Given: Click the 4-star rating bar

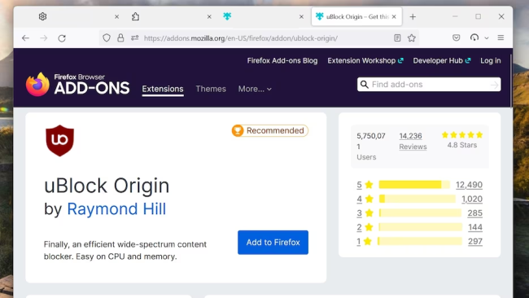Looking at the screenshot, I should [418, 199].
